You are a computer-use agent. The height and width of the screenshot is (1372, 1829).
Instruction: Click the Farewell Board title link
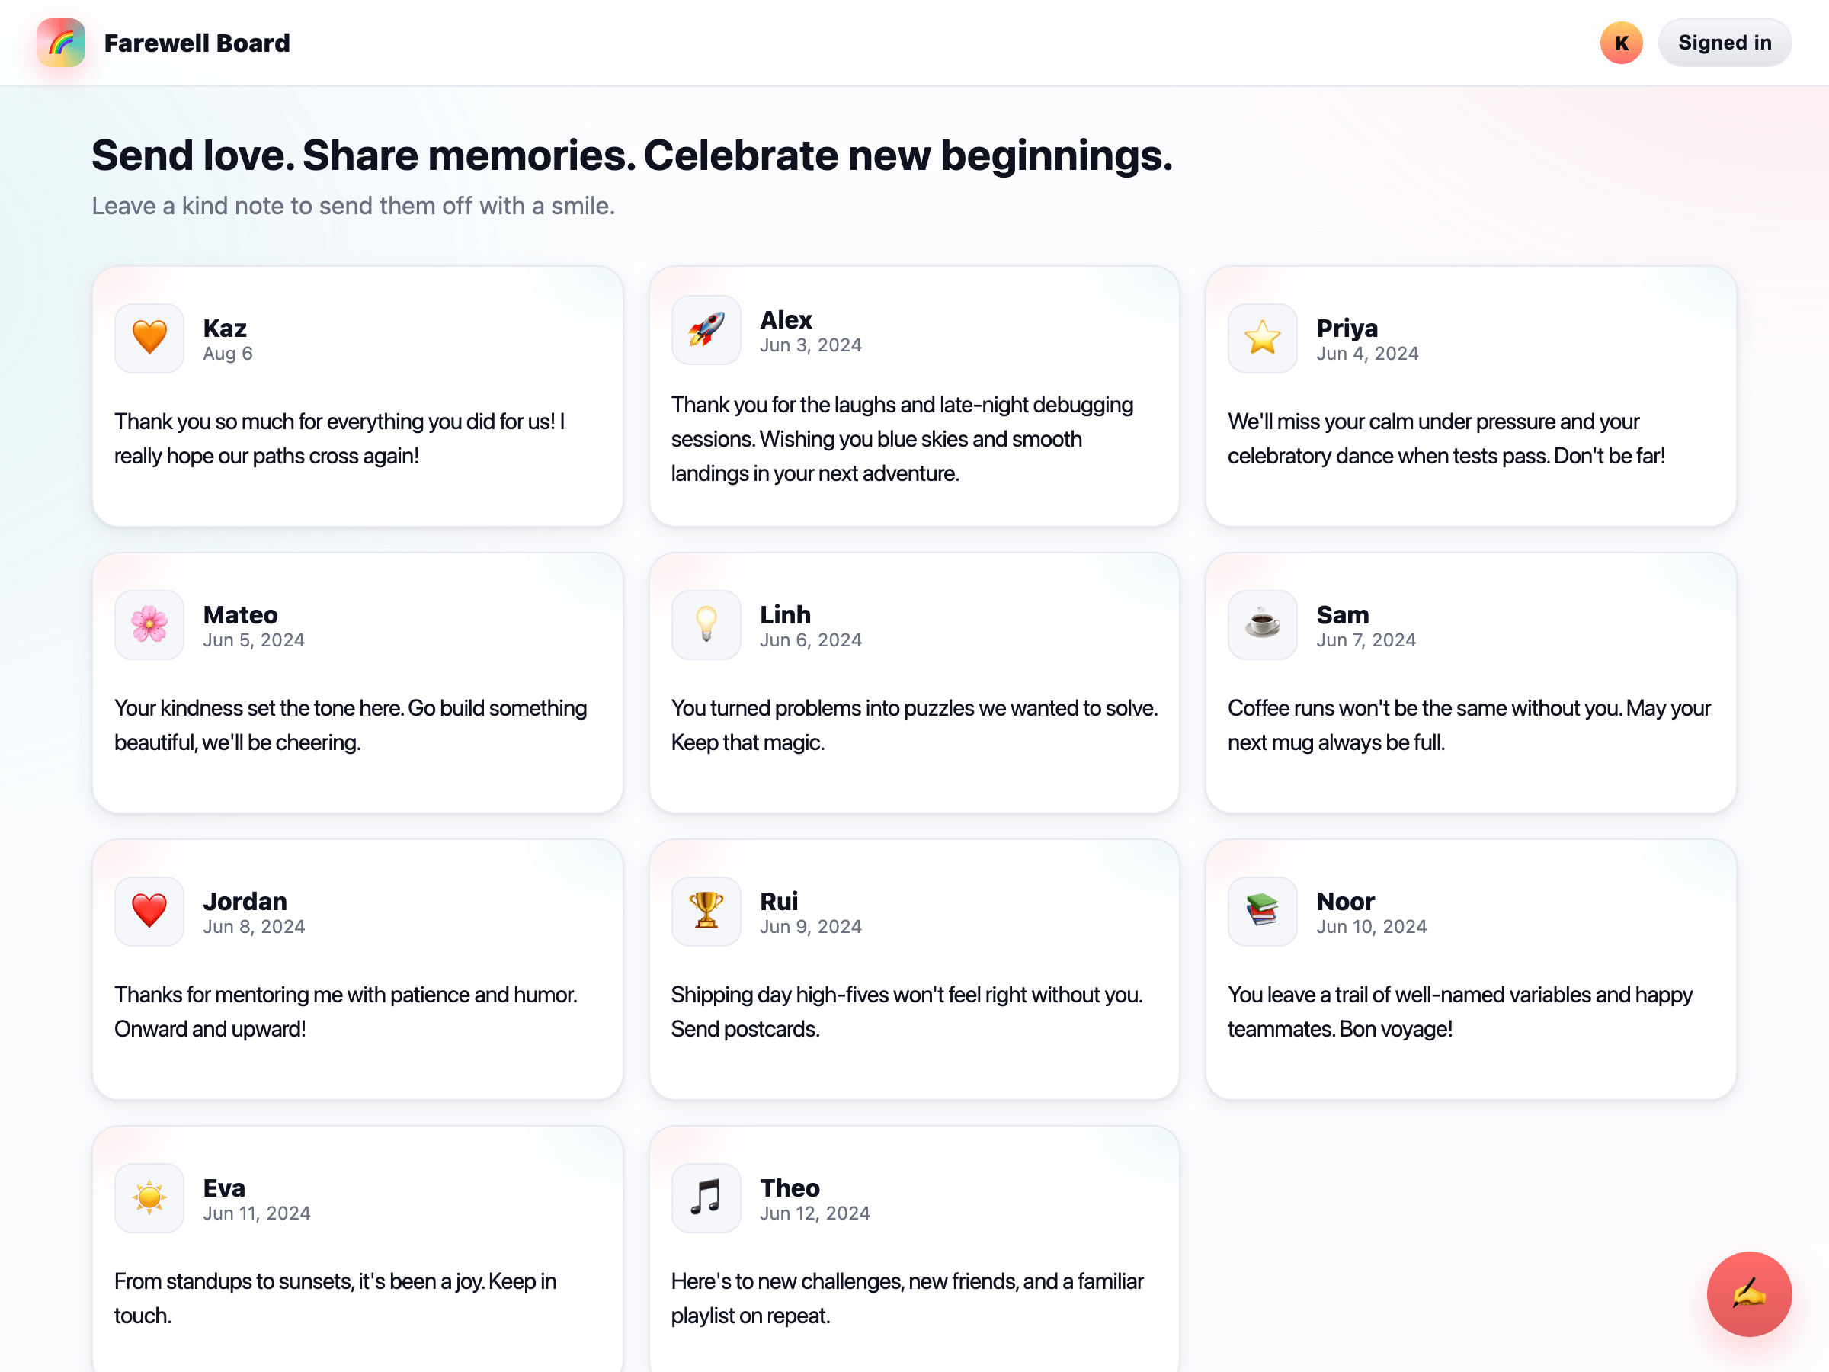coord(197,43)
